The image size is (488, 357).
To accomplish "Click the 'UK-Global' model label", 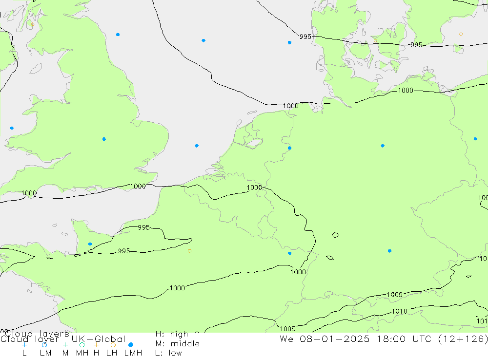I will tap(99, 339).
